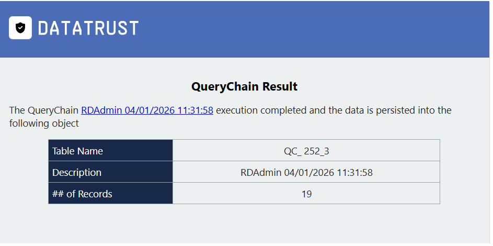Click the Table Name header cell
493x246 pixels.
[111, 151]
